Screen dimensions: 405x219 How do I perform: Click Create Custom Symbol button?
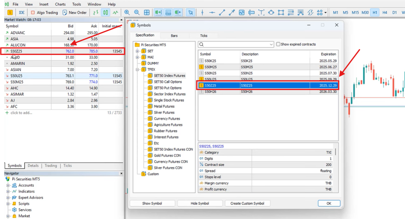(x=247, y=203)
